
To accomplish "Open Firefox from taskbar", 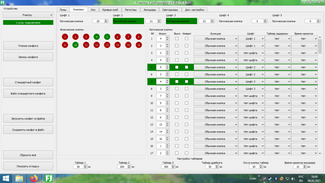I will (x=34, y=178).
